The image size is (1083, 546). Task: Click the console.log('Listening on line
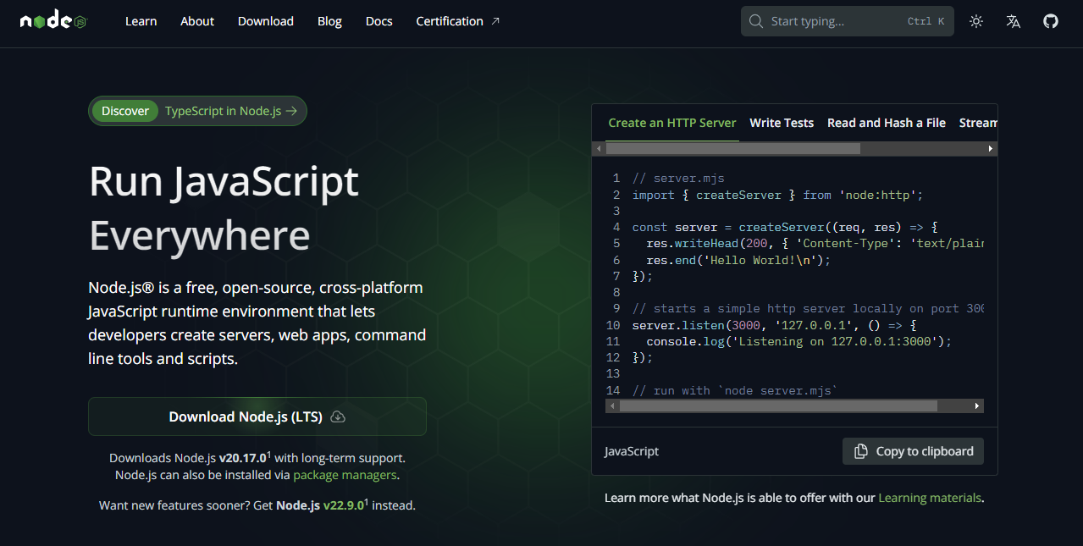799,341
